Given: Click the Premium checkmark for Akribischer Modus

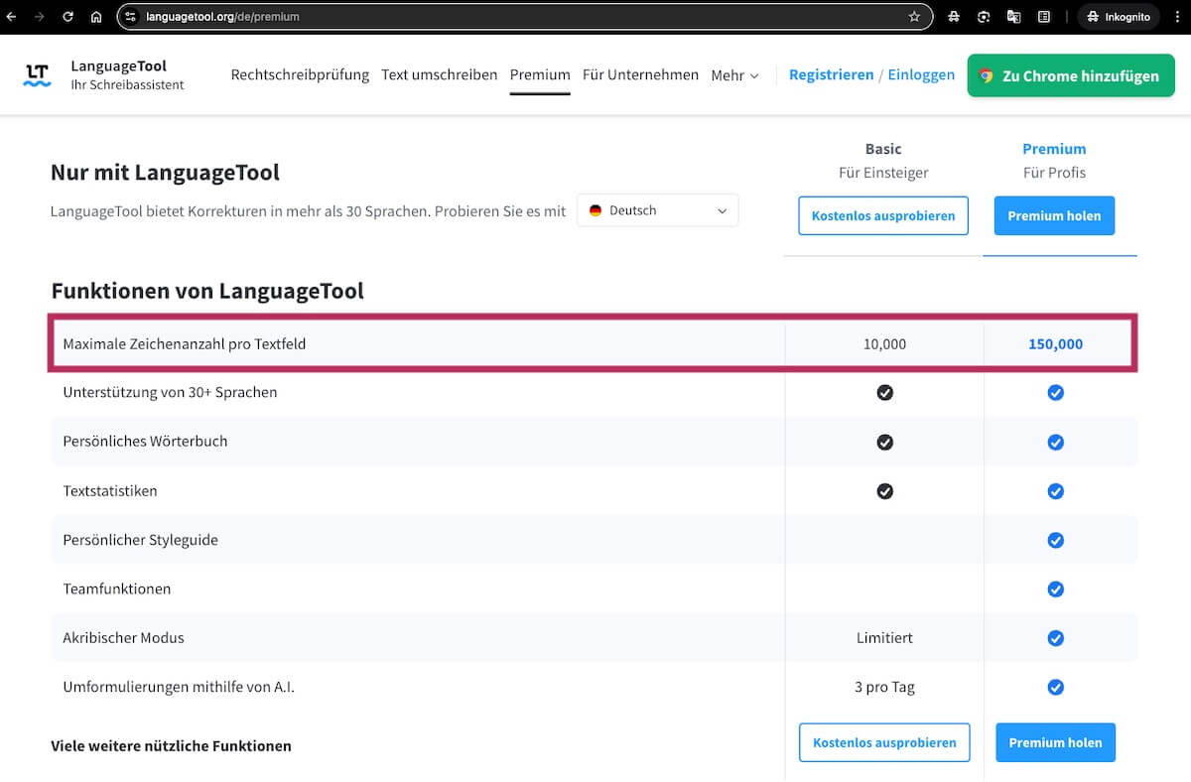Looking at the screenshot, I should tap(1056, 638).
